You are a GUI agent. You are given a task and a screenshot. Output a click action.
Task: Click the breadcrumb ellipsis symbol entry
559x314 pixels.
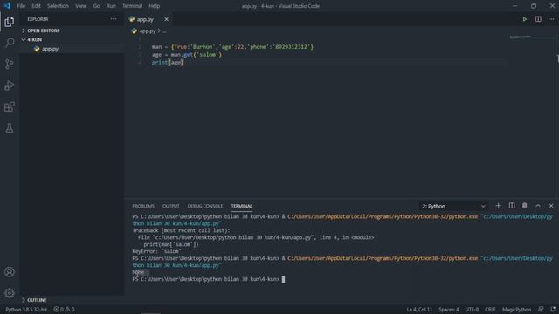tap(164, 31)
